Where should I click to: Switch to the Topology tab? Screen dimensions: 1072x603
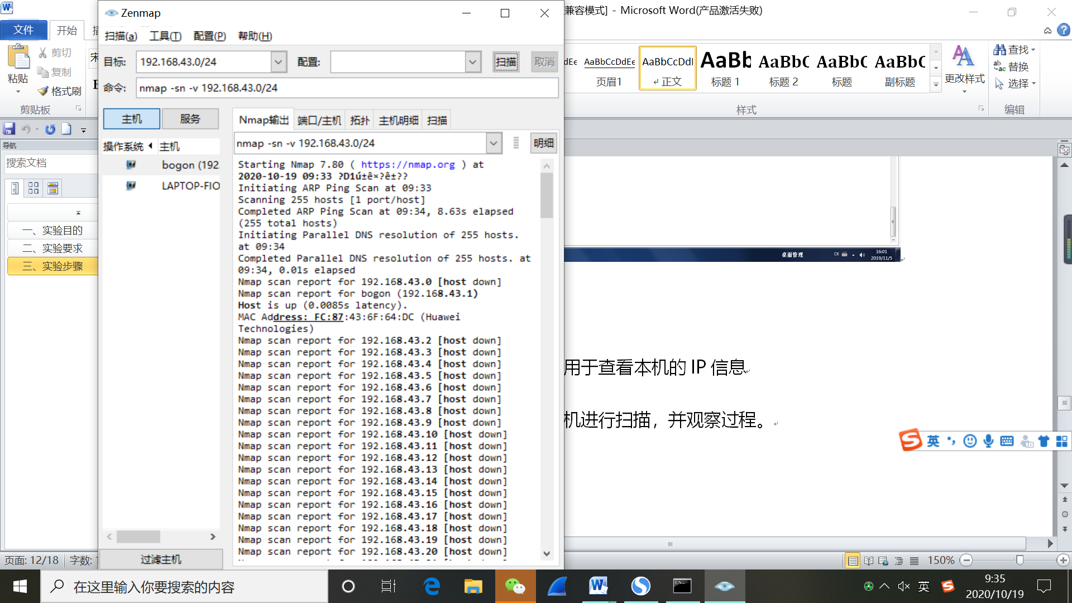point(360,120)
